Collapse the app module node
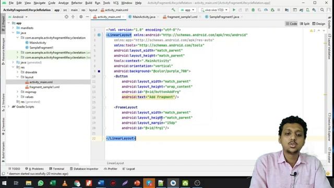Viewport: 334px width, 188px height. click(x=9, y=23)
